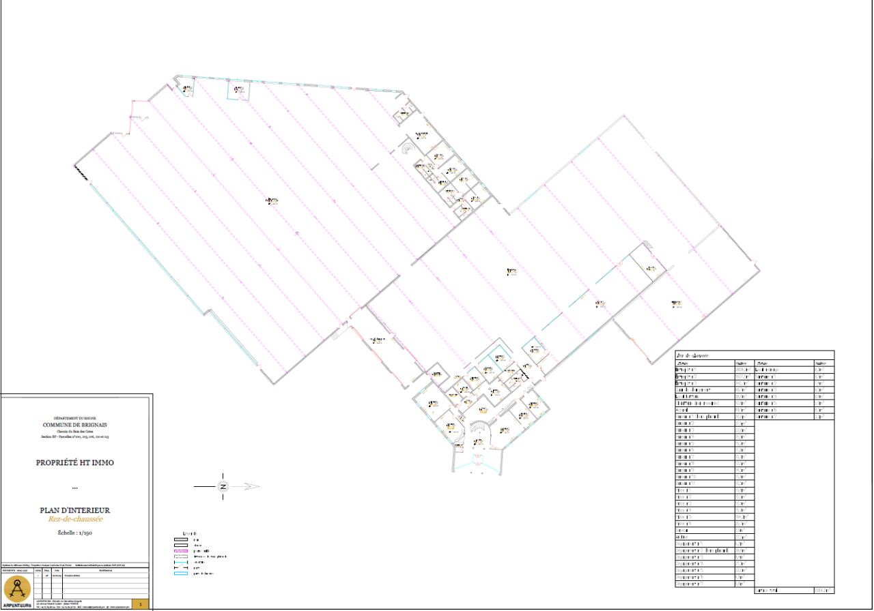Click the surface table title header
Image resolution: width=874 pixels, height=611 pixels.
(692, 355)
